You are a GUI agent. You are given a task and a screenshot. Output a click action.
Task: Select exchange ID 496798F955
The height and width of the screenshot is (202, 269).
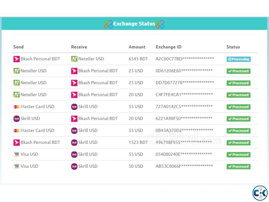click(x=184, y=142)
